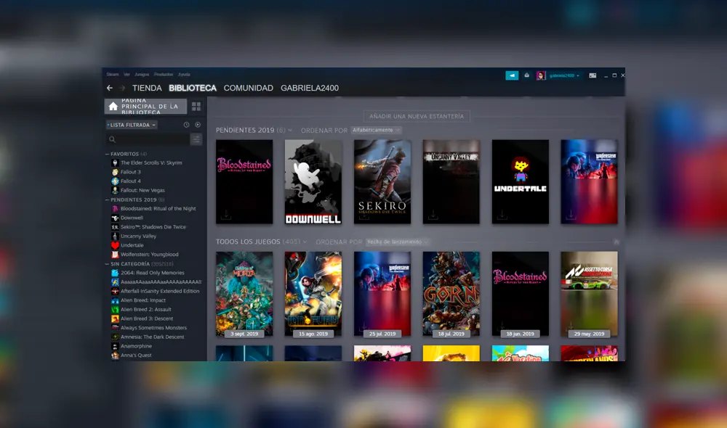Click AÑADIR UNA NUEVA ESTANTERÍA
The width and height of the screenshot is (727, 428).
(416, 115)
